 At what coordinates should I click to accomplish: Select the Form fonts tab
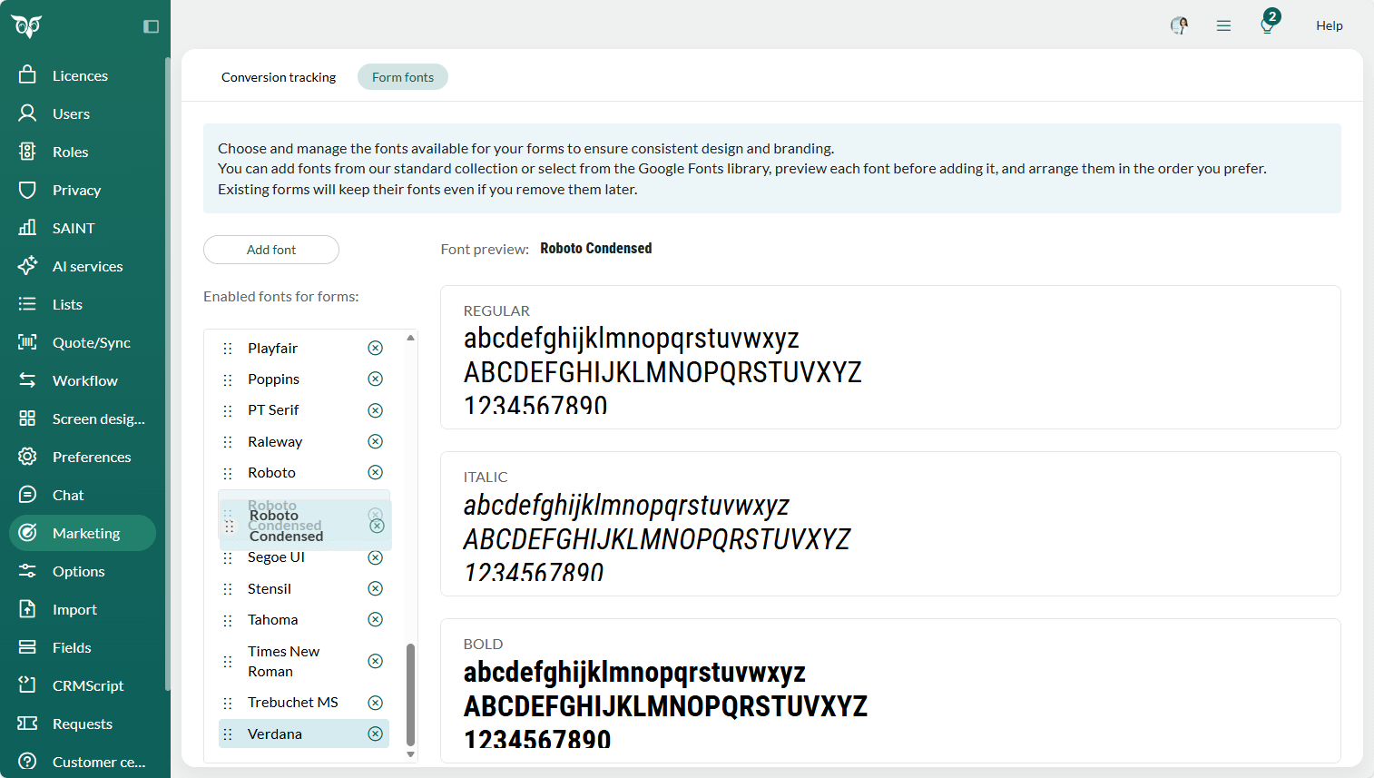(x=402, y=76)
